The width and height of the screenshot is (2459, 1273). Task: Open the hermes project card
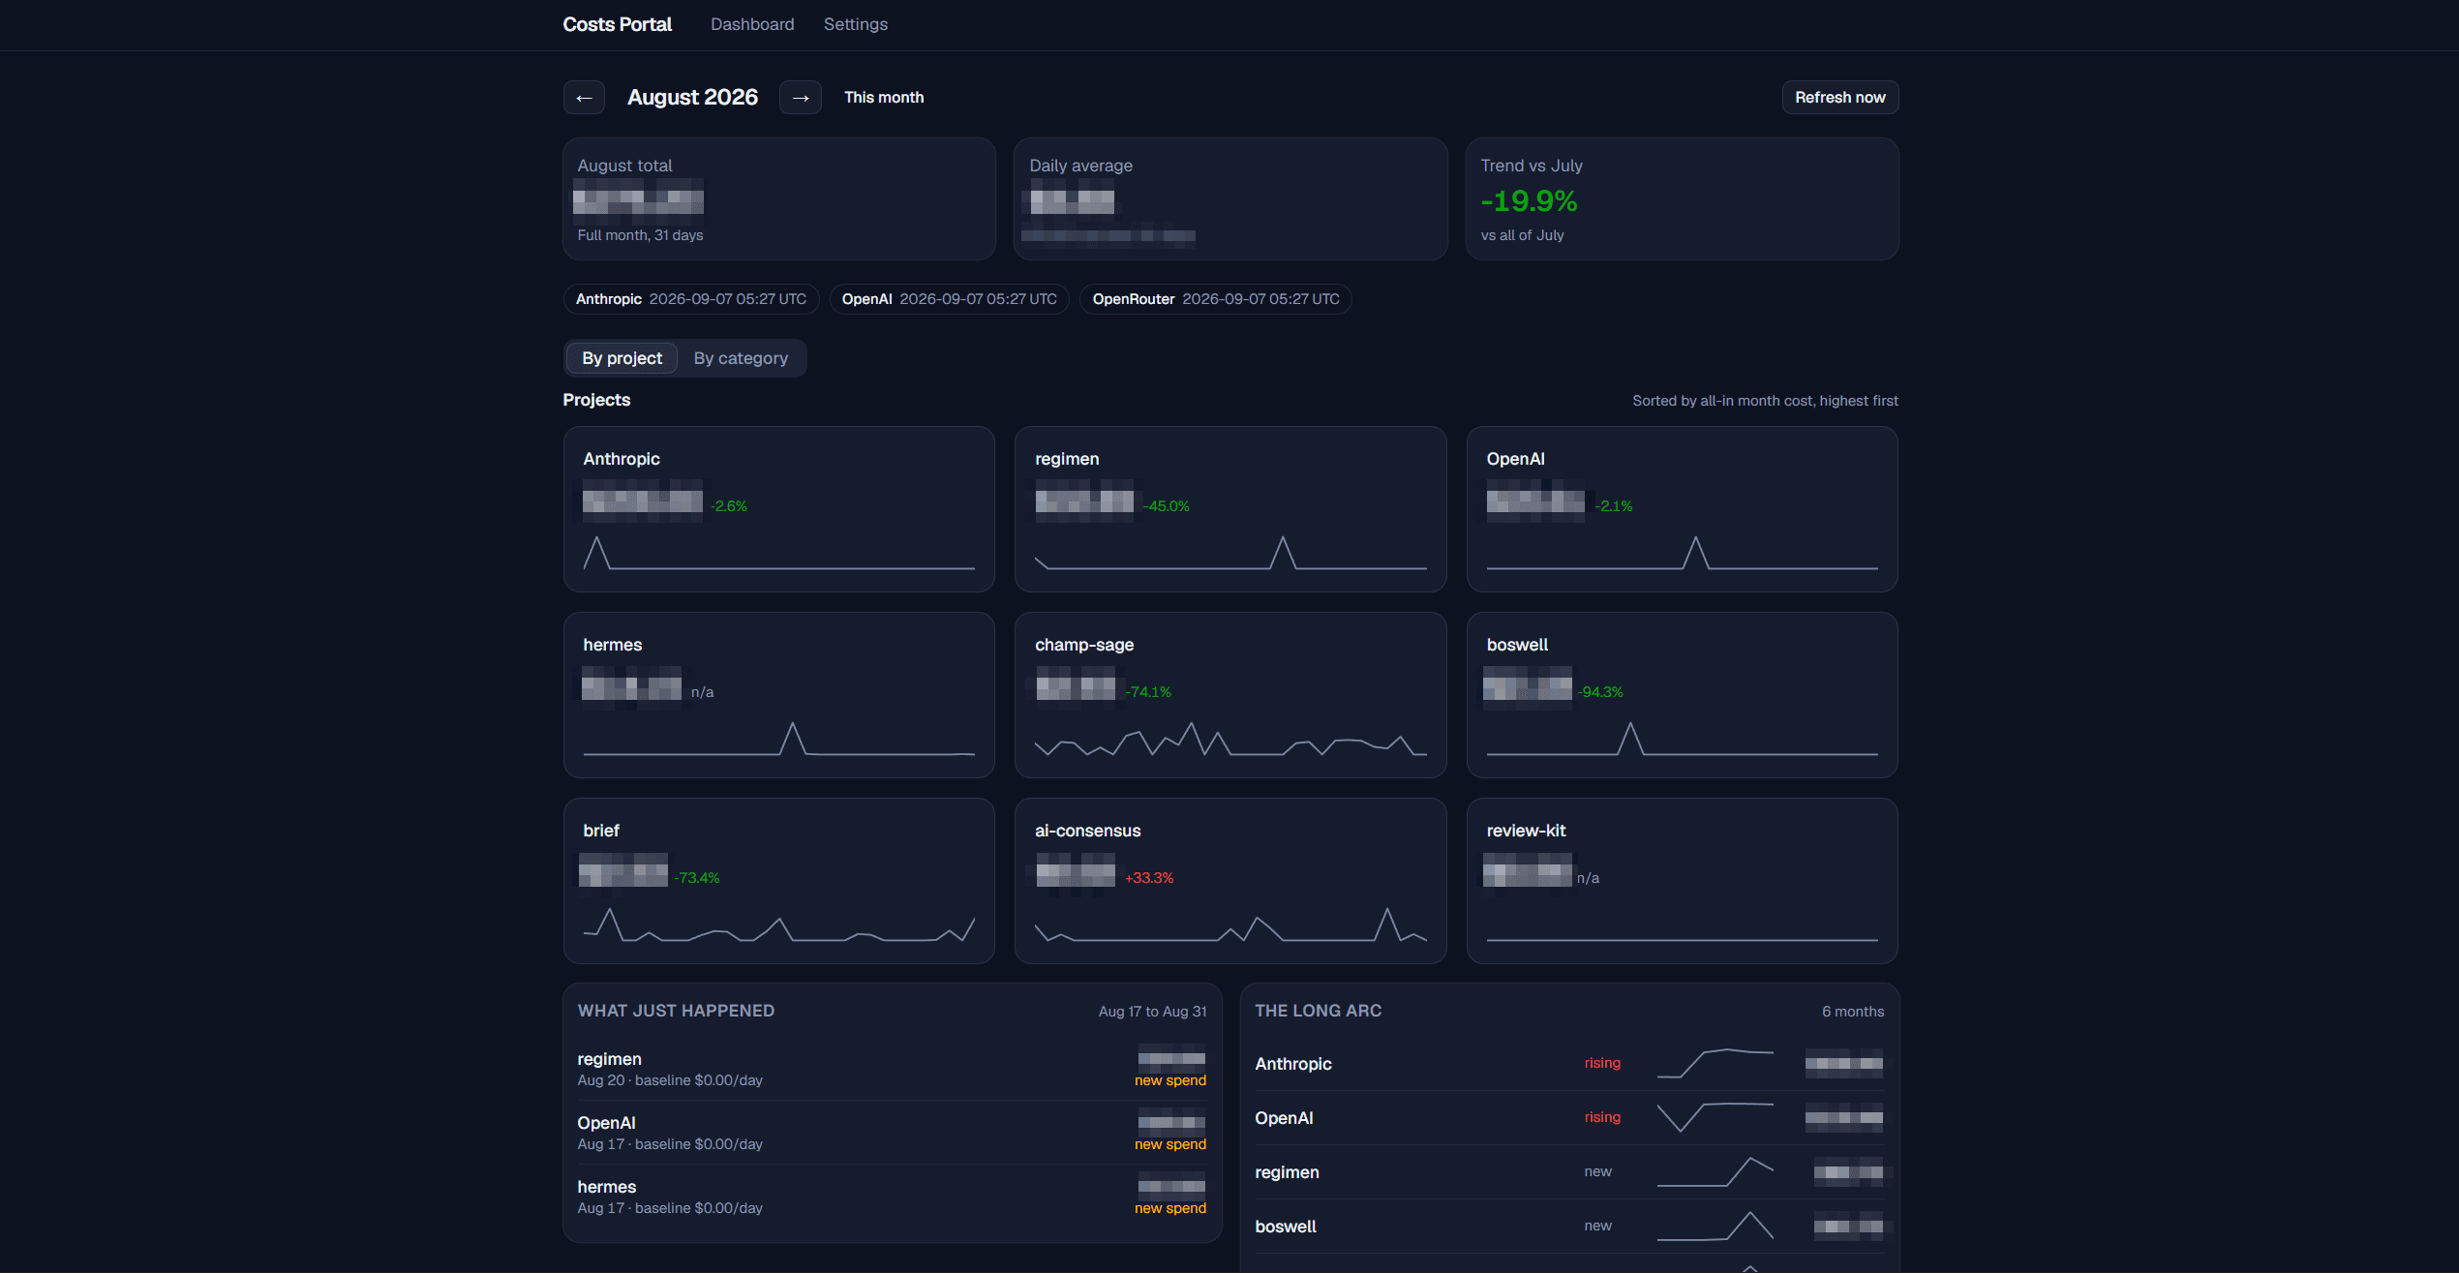tap(779, 695)
